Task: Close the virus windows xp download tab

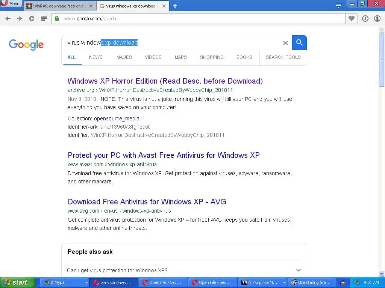Action: click(164, 6)
